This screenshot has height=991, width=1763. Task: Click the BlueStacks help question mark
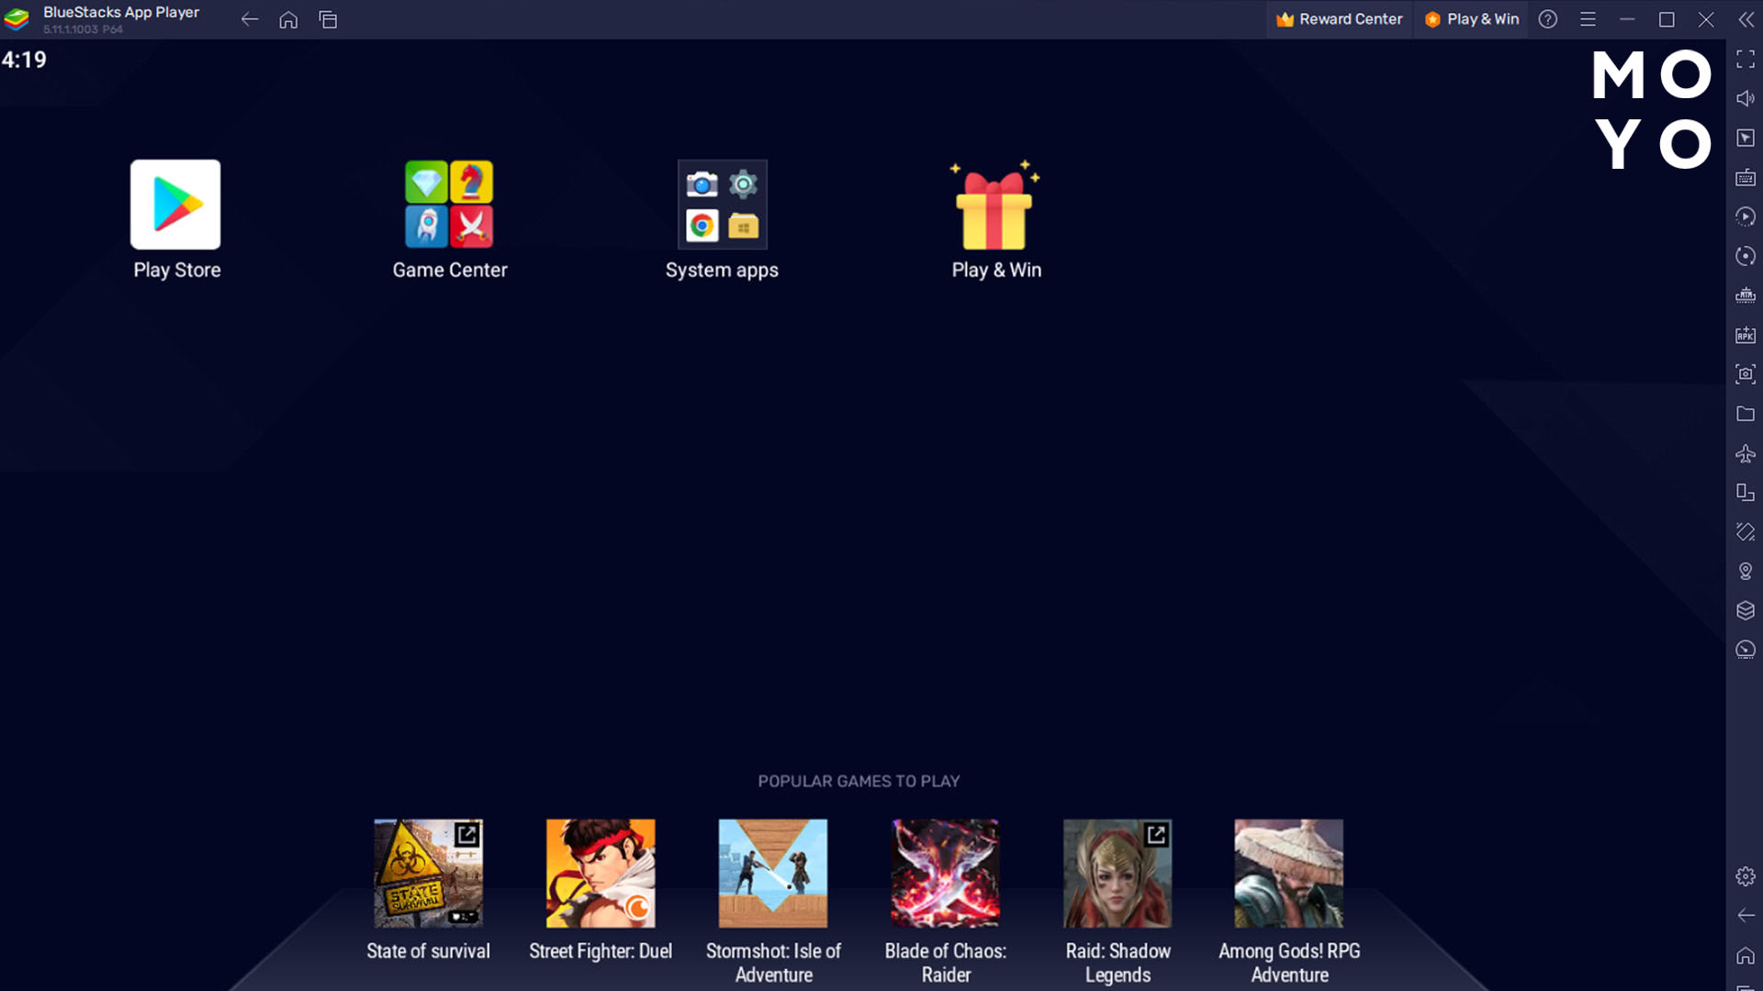pyautogui.click(x=1547, y=18)
